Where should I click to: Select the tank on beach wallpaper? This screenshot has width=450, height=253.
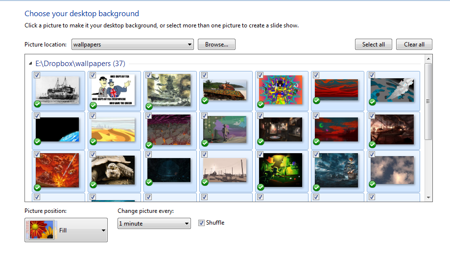coord(224,91)
